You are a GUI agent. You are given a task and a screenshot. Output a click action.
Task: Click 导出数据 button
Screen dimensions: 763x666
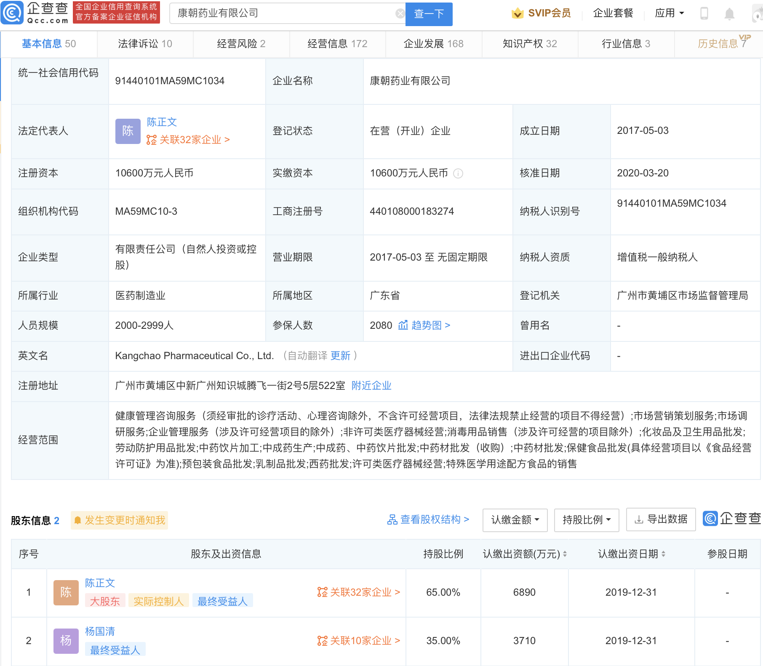[661, 519]
